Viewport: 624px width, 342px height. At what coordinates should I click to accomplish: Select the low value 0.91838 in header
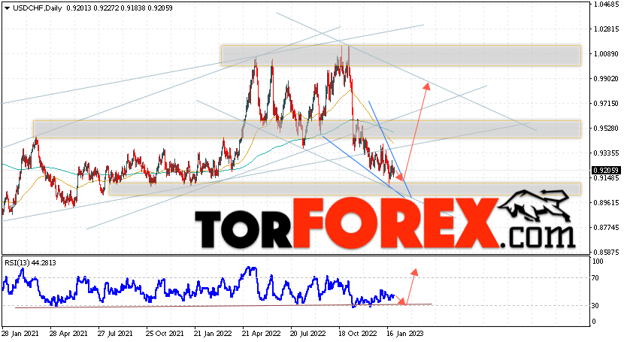133,8
